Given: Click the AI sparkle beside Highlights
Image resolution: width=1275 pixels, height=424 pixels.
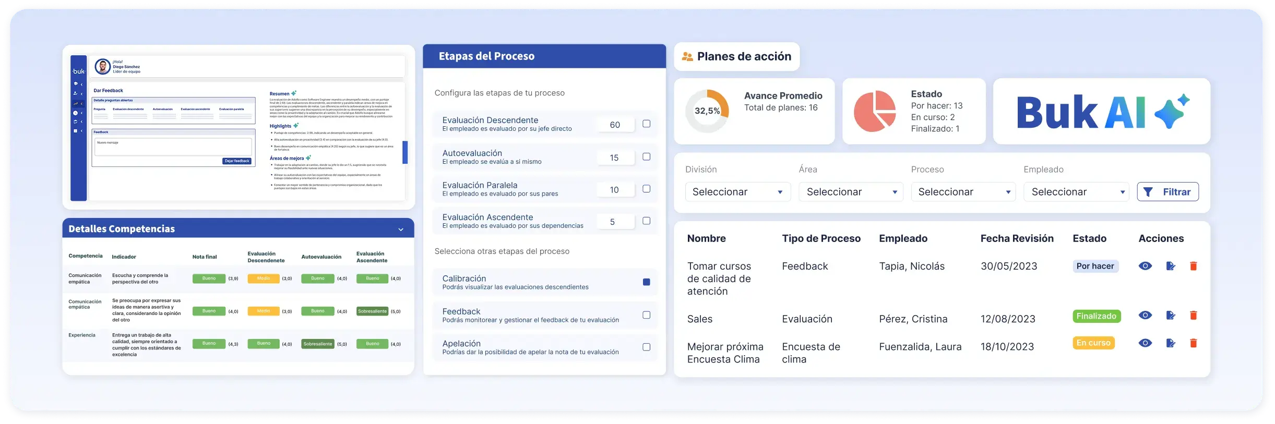Looking at the screenshot, I should [296, 126].
